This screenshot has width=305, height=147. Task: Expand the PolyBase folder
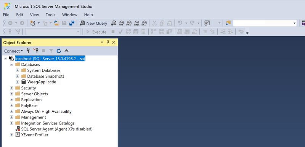pos(11,105)
